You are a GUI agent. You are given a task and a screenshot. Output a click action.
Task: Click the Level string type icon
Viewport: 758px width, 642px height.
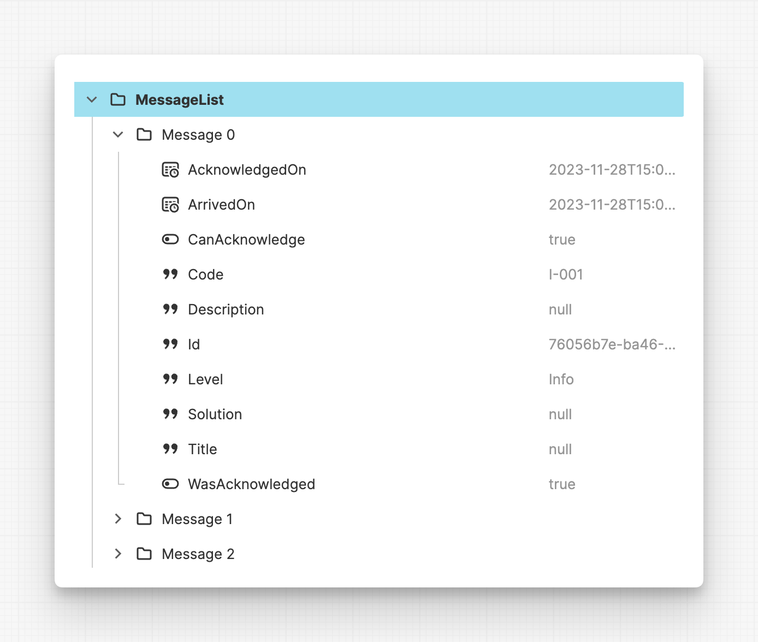tap(170, 379)
